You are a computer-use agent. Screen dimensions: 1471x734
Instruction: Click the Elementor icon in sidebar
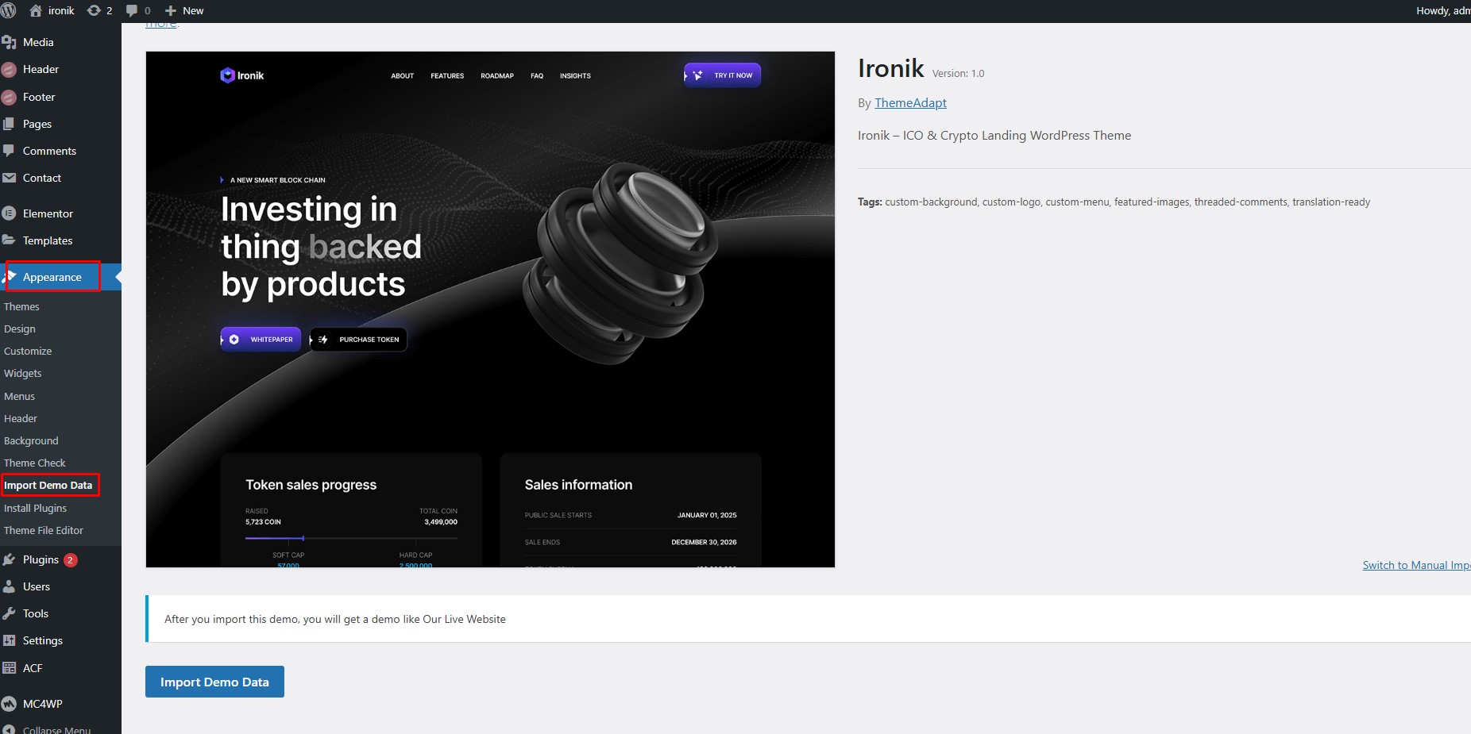tap(10, 213)
